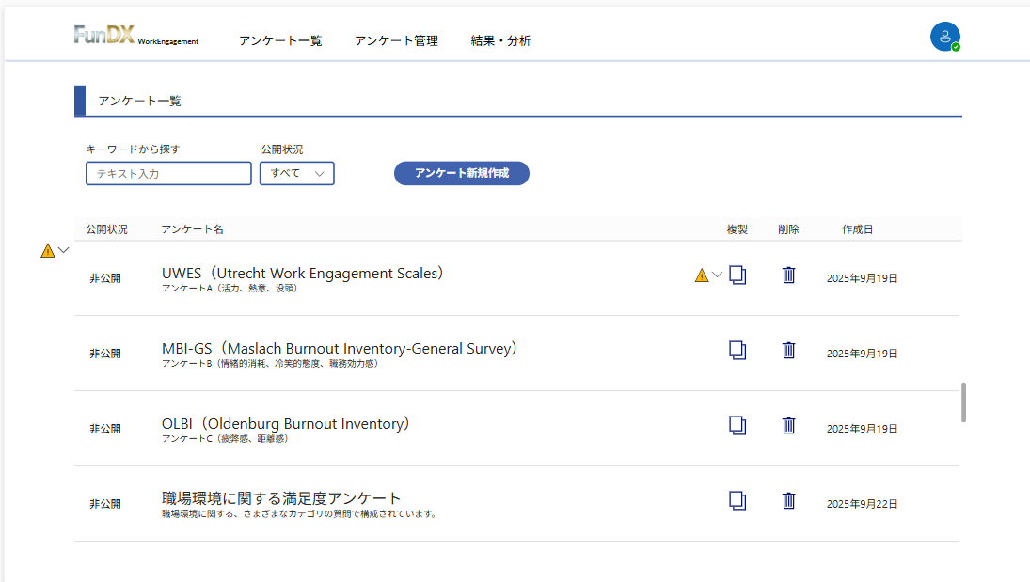Duplicate the 職場環境に関する満足度アンケート survey
Image resolution: width=1030 pixels, height=582 pixels.
[737, 500]
